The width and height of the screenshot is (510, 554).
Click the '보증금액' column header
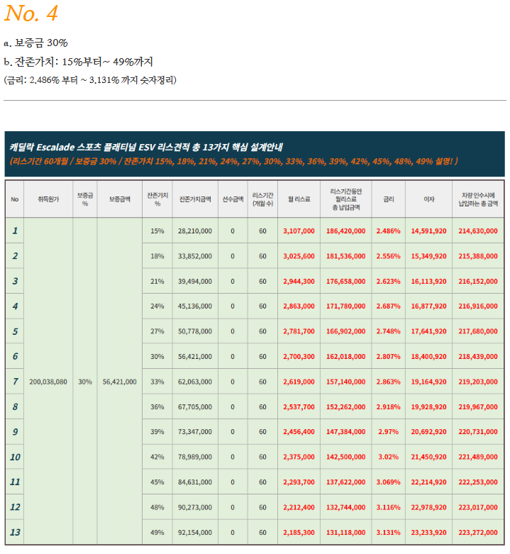119,199
